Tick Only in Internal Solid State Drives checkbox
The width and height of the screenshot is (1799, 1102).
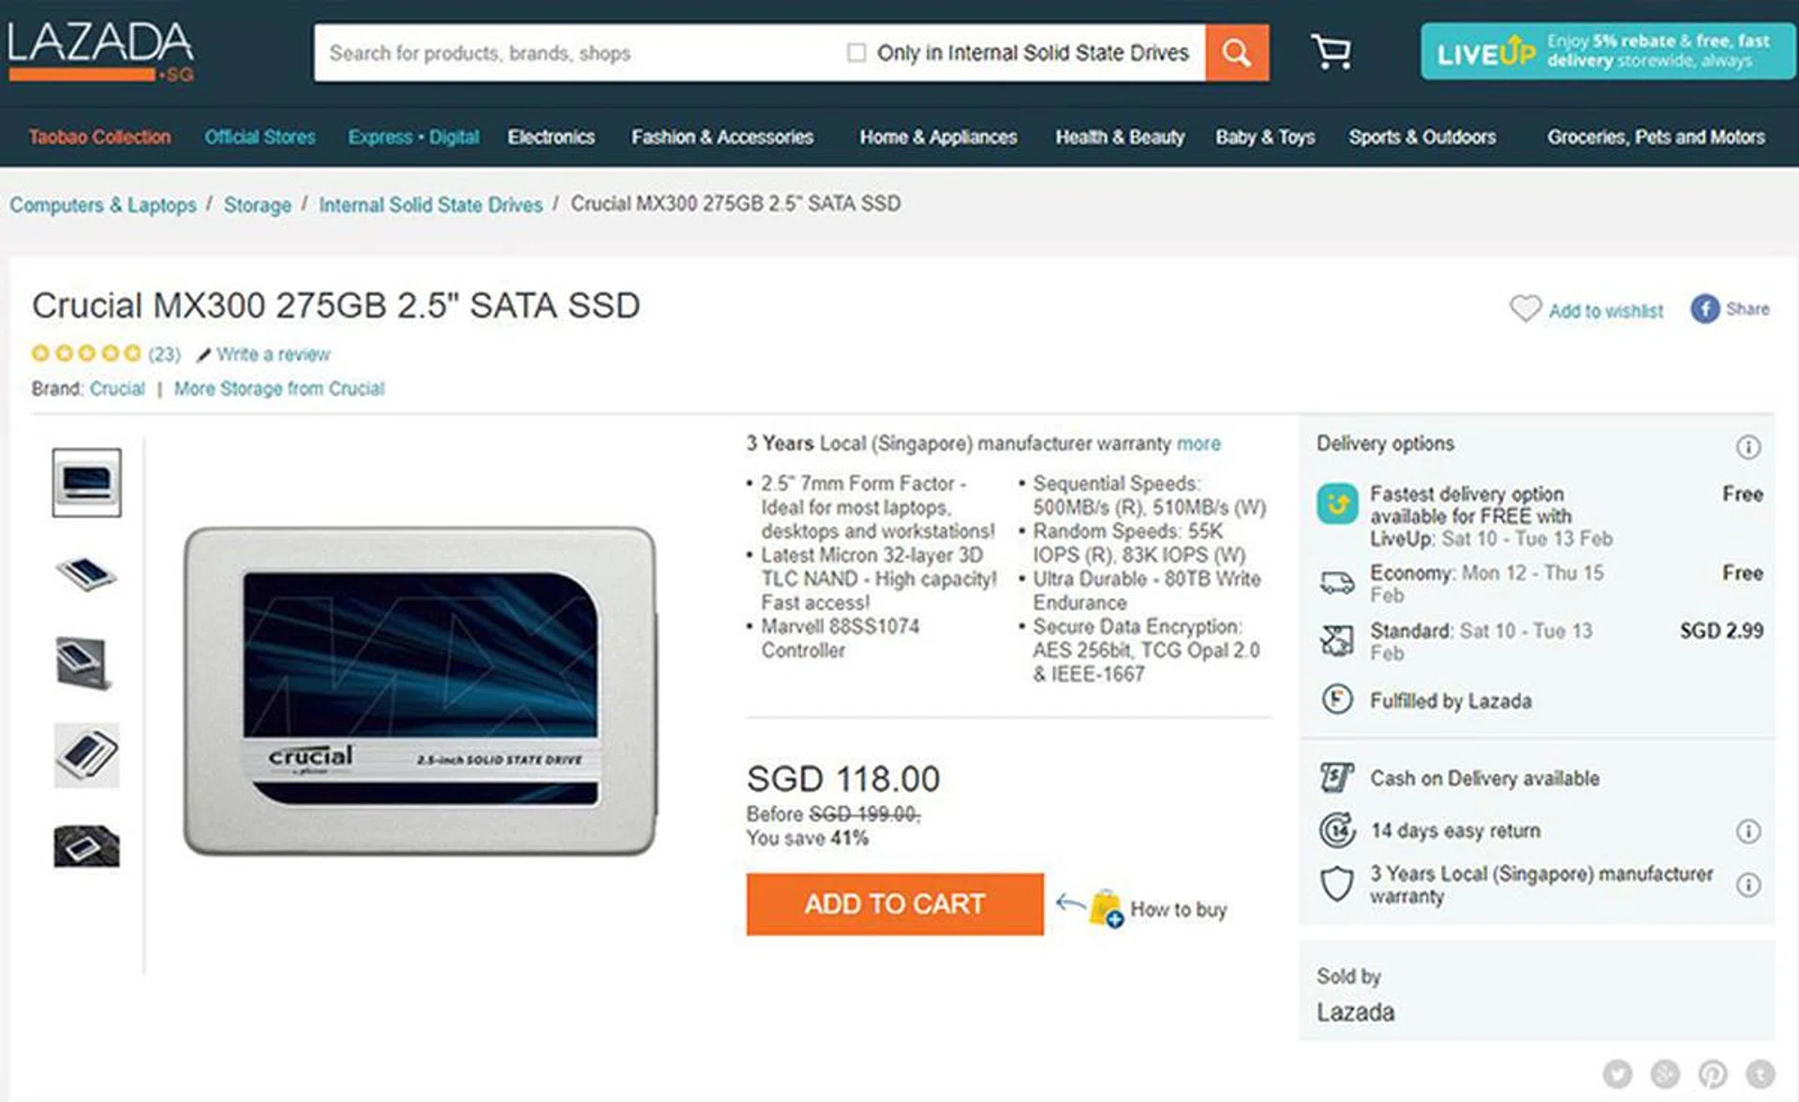point(855,52)
